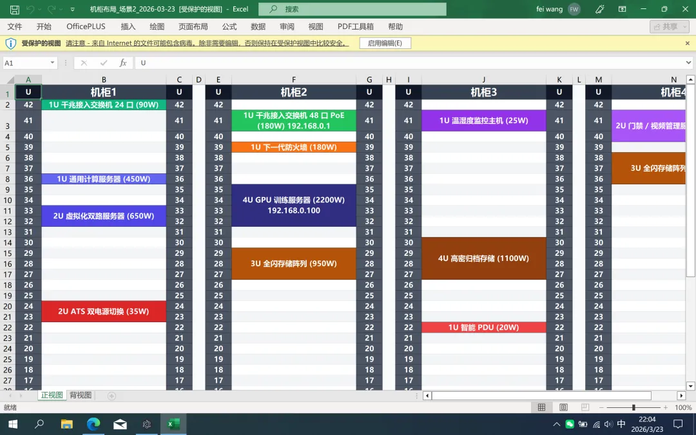Screen dimensions: 696x435
Task: Click the 1U 下一代防火墙 (180W) cell
Action: coord(294,147)
